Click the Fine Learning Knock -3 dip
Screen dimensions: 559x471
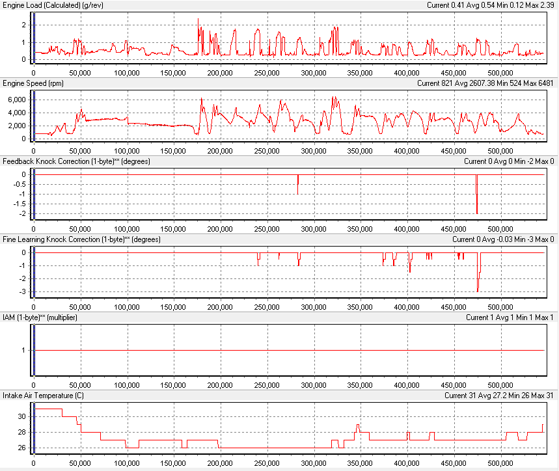(478, 290)
